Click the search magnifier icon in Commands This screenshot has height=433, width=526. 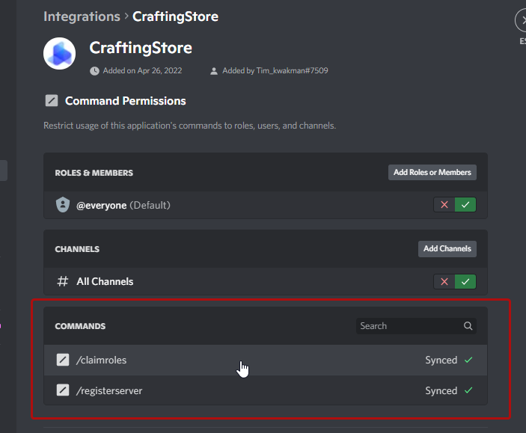468,326
